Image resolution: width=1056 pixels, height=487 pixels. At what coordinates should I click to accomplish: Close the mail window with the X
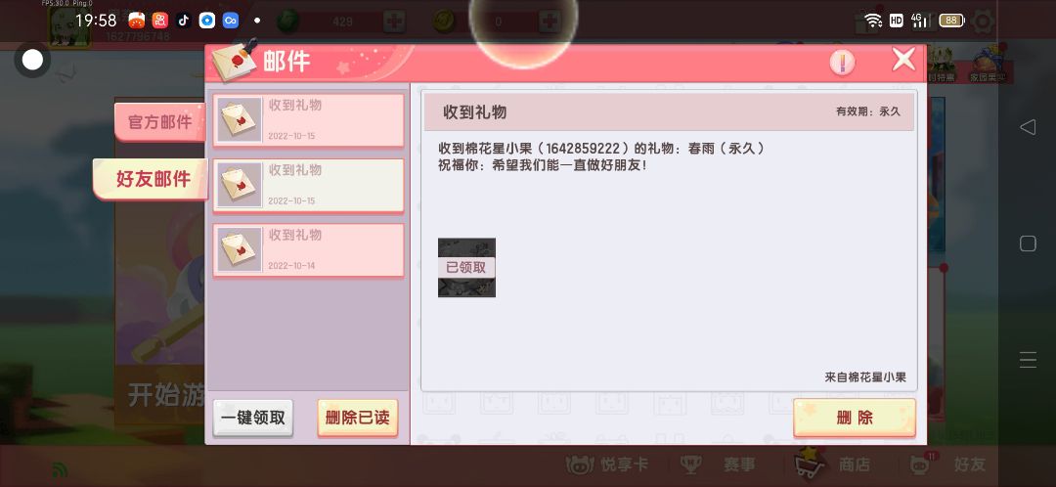[903, 60]
